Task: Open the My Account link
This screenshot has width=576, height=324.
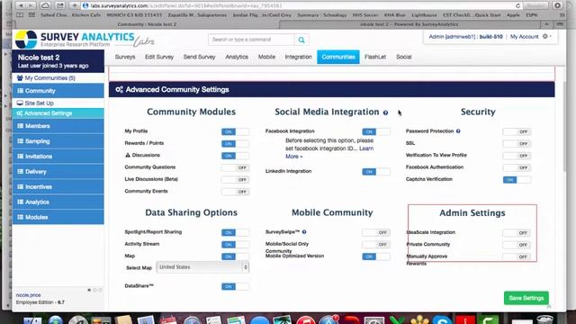Action: point(524,36)
